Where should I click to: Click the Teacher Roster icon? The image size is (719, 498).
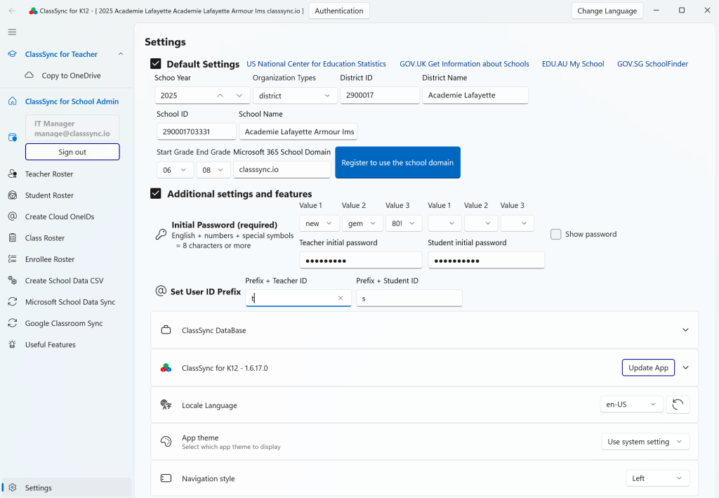pyautogui.click(x=13, y=173)
